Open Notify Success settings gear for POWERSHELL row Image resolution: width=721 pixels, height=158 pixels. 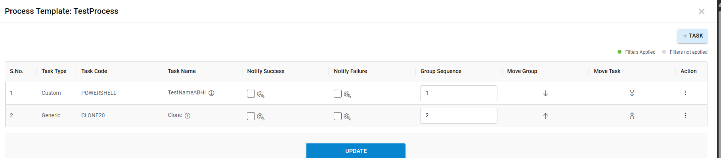(261, 94)
